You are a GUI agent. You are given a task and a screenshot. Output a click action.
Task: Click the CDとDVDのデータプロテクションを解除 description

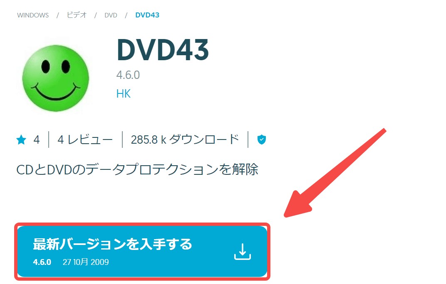coord(137,169)
